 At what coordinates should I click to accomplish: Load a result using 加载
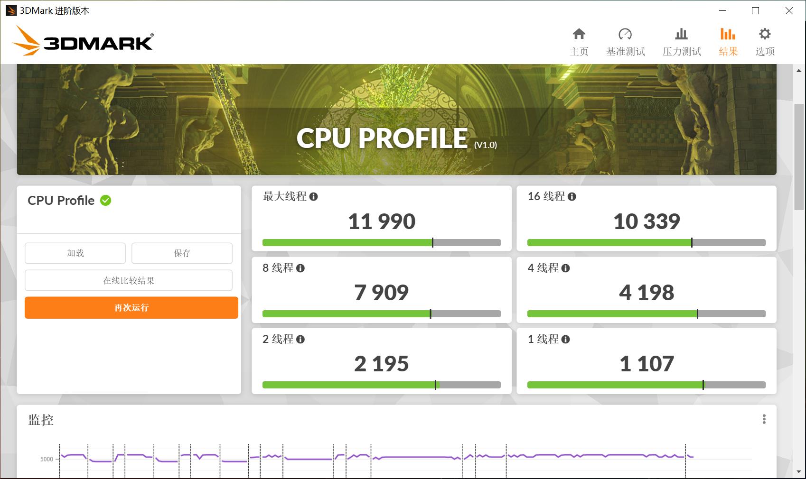(75, 253)
